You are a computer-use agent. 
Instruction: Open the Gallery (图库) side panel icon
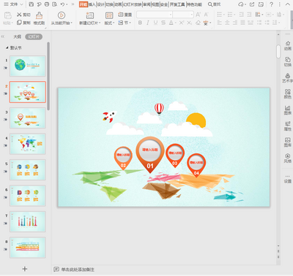(288, 142)
